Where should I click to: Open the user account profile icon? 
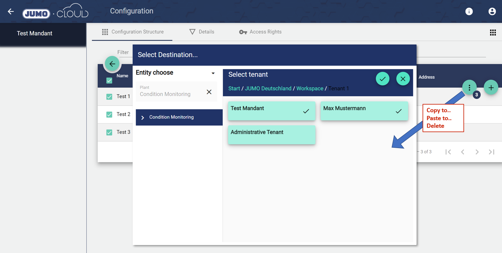(492, 12)
